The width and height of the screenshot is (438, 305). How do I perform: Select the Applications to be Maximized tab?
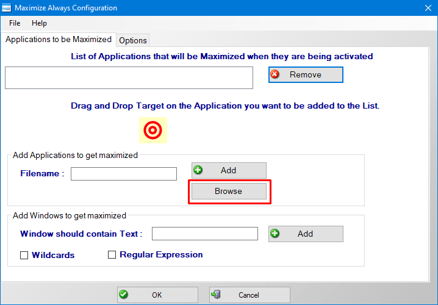click(x=59, y=40)
